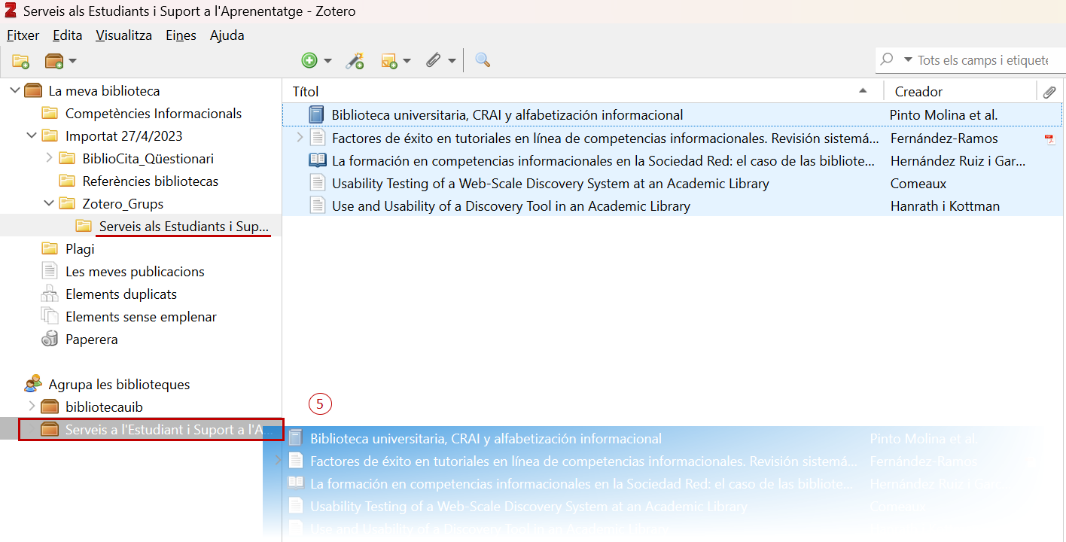
Task: Click the New Note icon
Action: click(389, 61)
